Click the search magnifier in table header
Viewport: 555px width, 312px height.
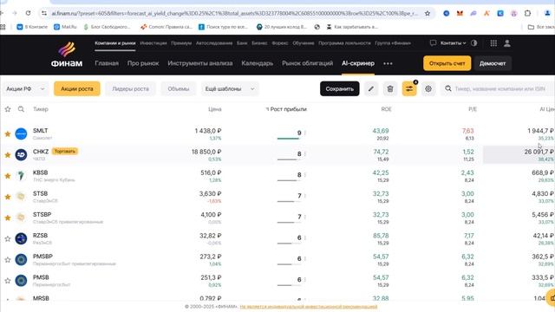coord(21,109)
